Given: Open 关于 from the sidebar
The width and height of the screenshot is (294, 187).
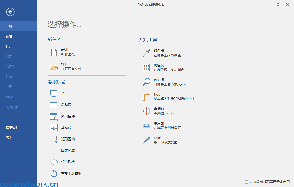Looking at the screenshot, I should 18,137.
